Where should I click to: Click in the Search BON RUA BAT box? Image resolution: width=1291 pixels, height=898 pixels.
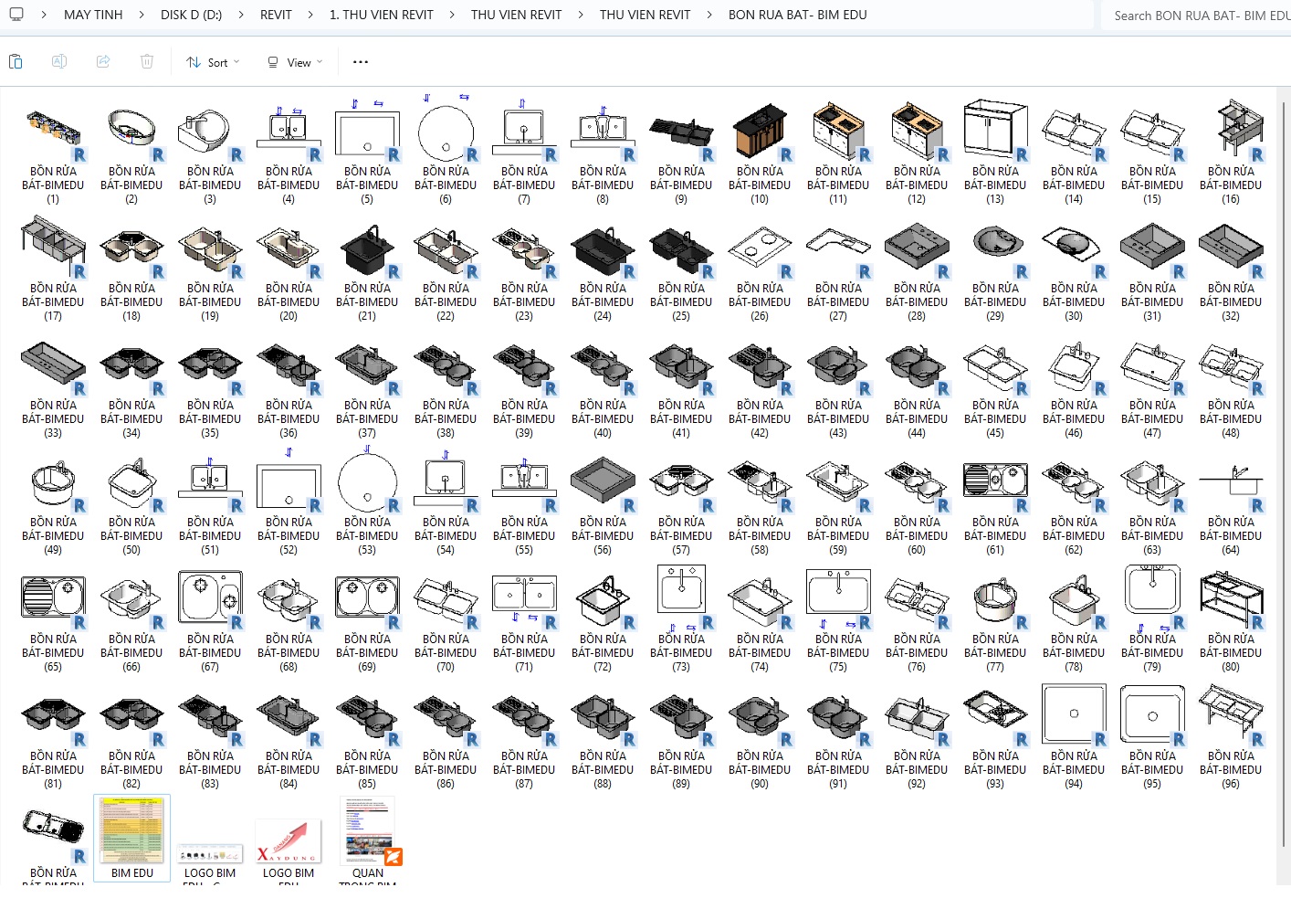pos(1198,16)
